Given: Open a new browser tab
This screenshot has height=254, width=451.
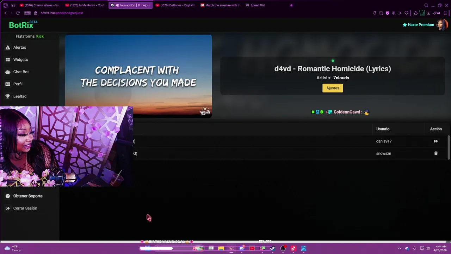Looking at the screenshot, I should pyautogui.click(x=291, y=5).
